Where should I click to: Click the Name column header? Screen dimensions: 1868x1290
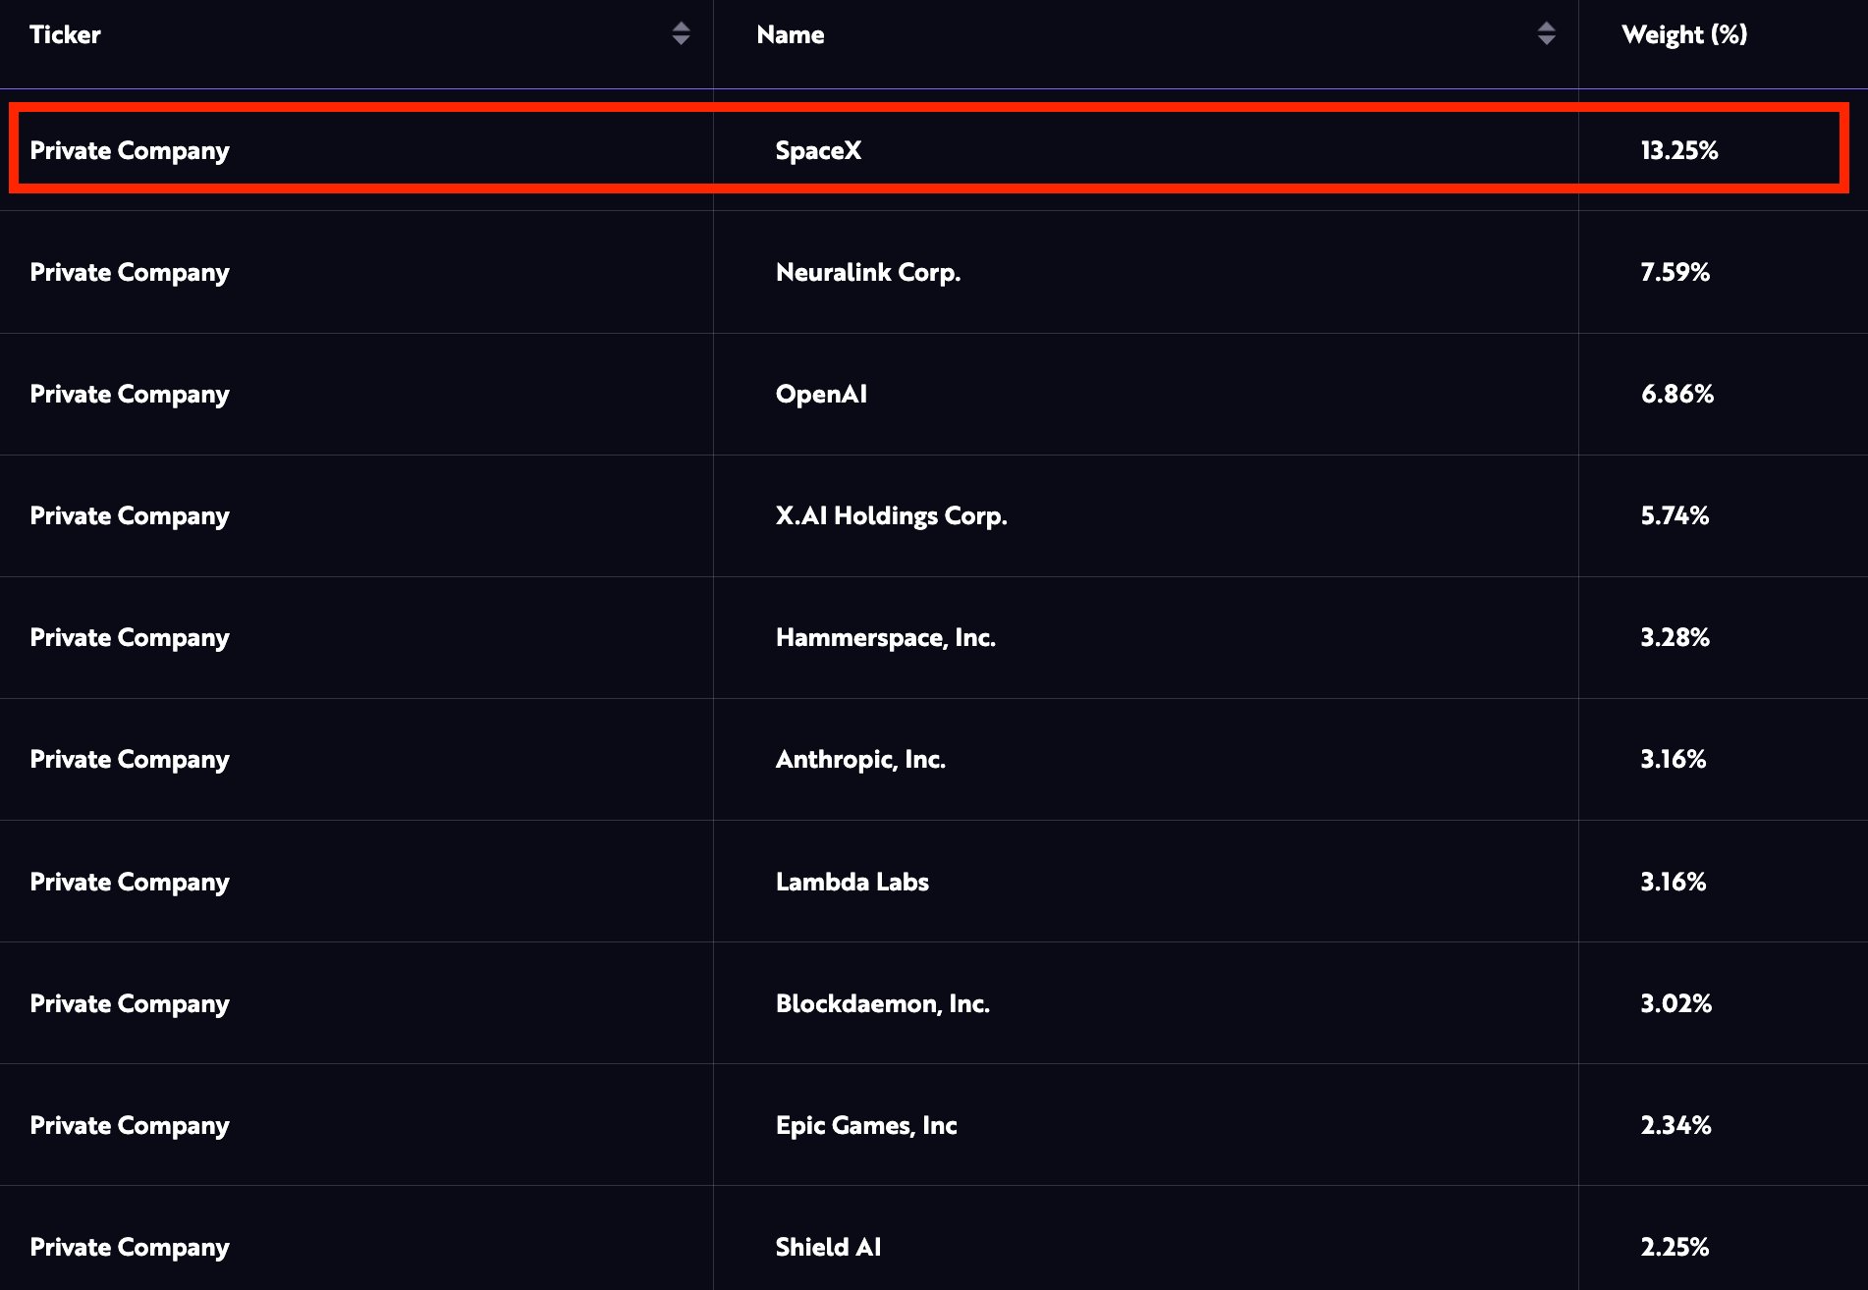click(x=790, y=35)
